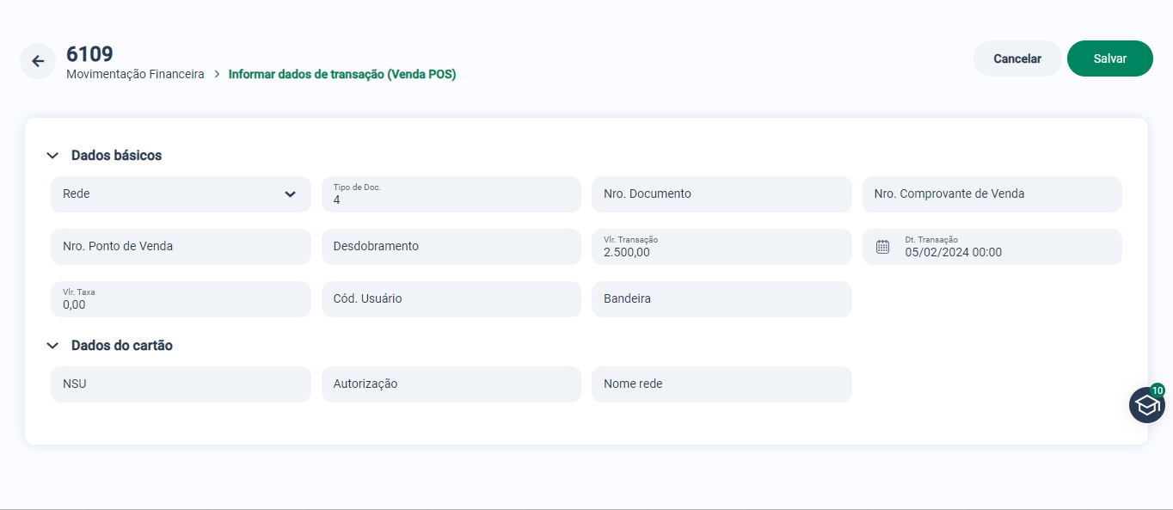Open the graduation cap help widget

point(1147,405)
